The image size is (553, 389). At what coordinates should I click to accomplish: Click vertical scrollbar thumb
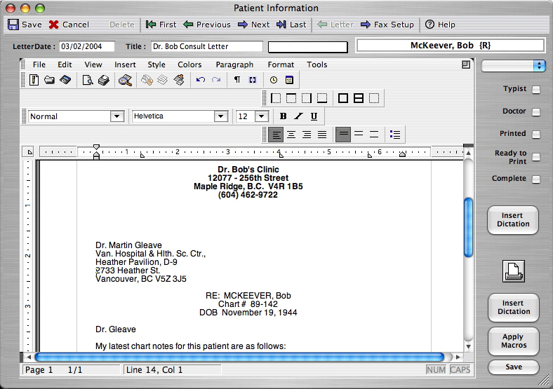click(468, 228)
